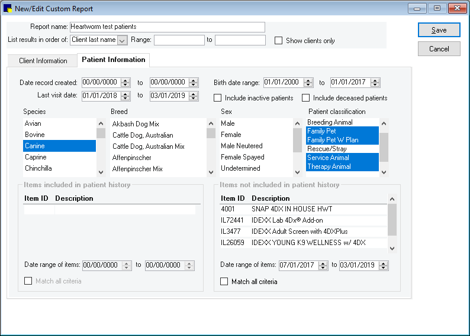Select Female in Sex list
The width and height of the screenshot is (470, 336).
pos(256,135)
